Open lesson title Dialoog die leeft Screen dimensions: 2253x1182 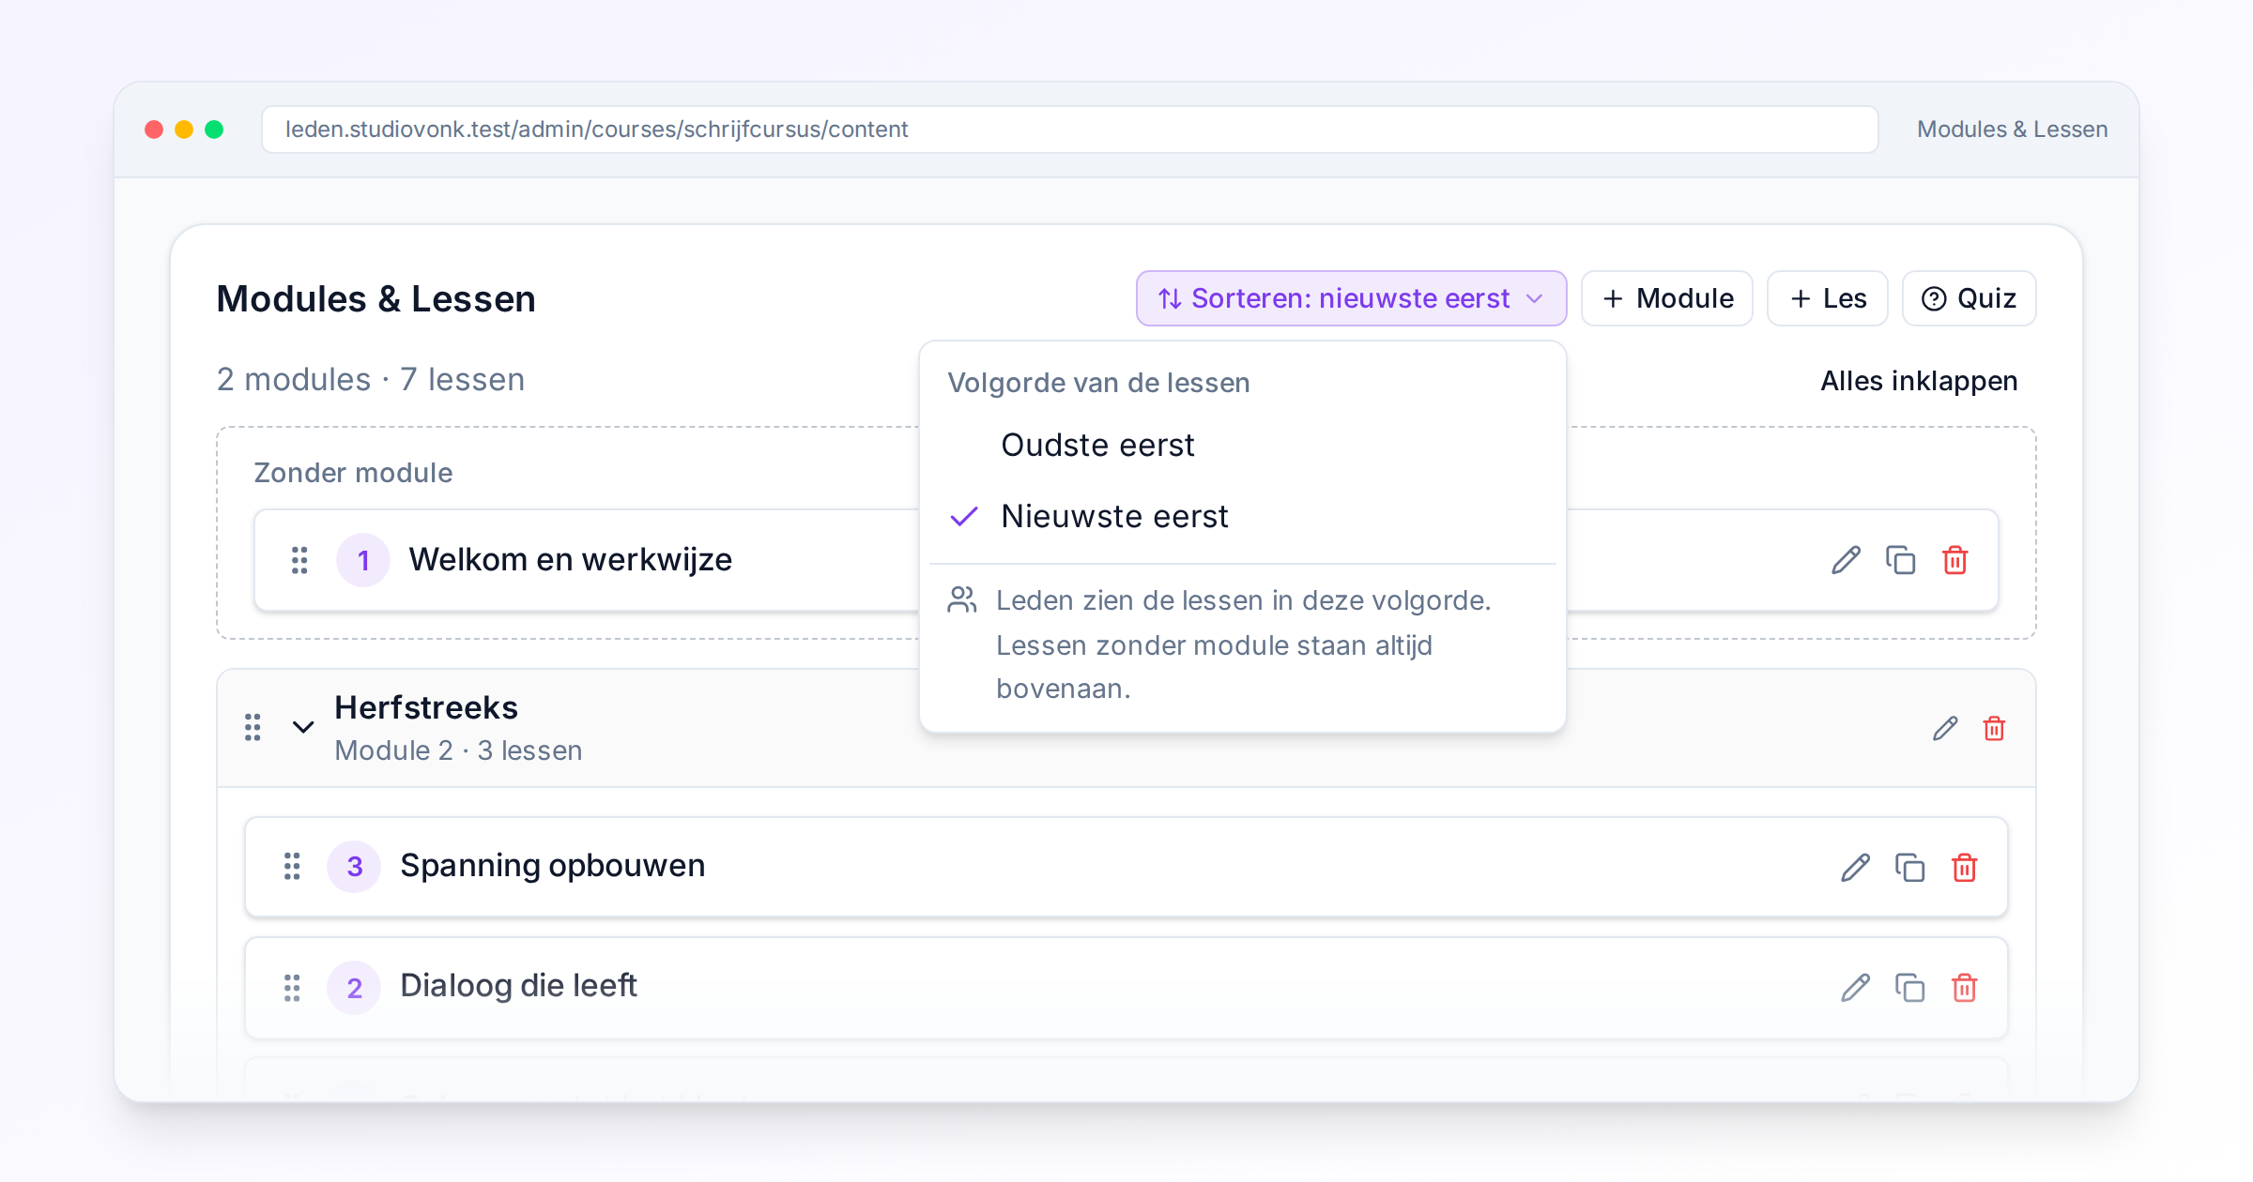click(518, 986)
